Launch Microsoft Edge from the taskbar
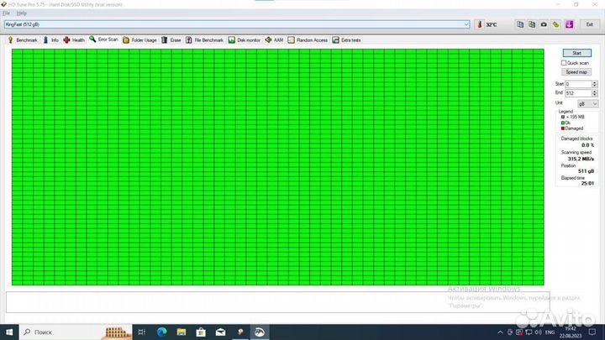The width and height of the screenshot is (605, 340). (x=161, y=332)
